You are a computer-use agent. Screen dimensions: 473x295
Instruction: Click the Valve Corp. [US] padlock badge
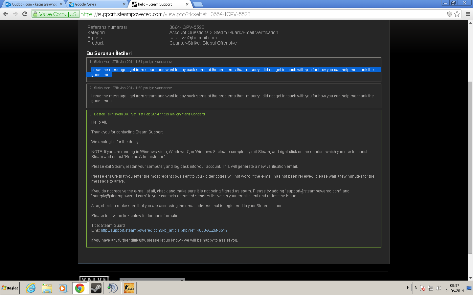pos(56,14)
